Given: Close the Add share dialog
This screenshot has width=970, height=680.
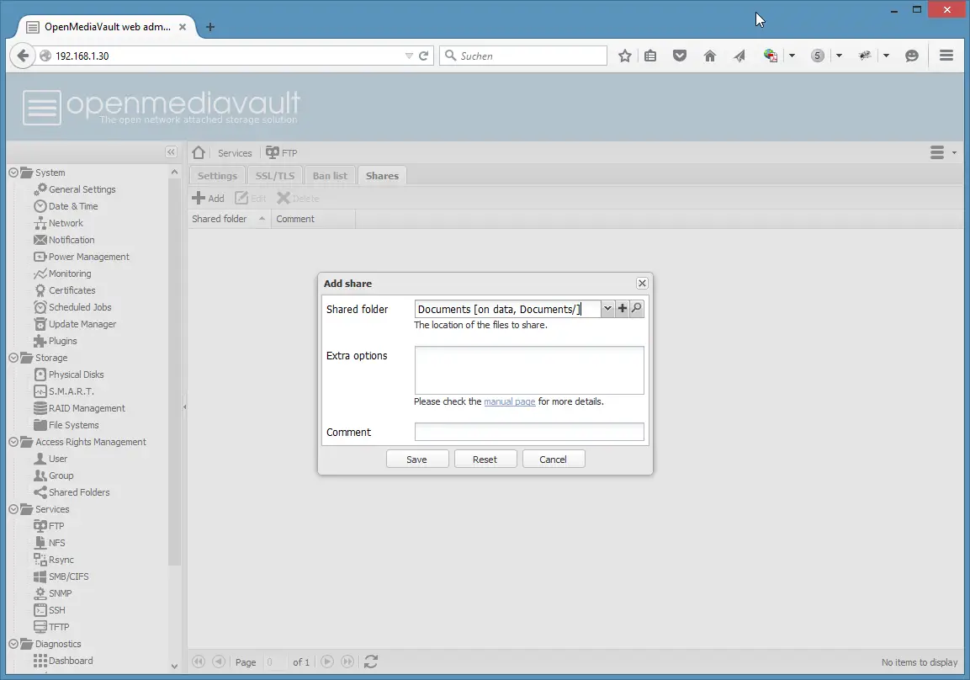Looking at the screenshot, I should tap(642, 284).
